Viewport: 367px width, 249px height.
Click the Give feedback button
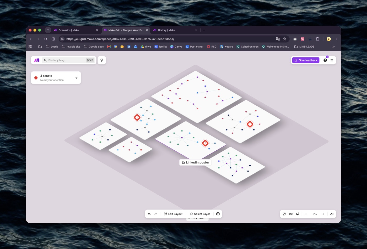tap(306, 60)
